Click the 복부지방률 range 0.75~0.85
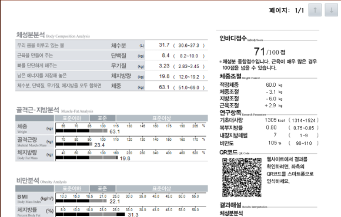 (303, 128)
